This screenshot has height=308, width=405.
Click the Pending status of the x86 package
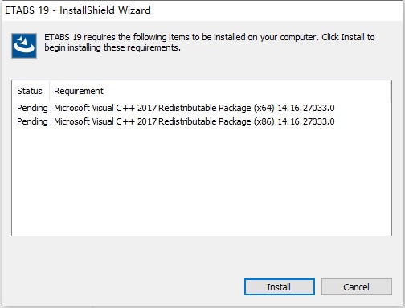[x=32, y=121]
